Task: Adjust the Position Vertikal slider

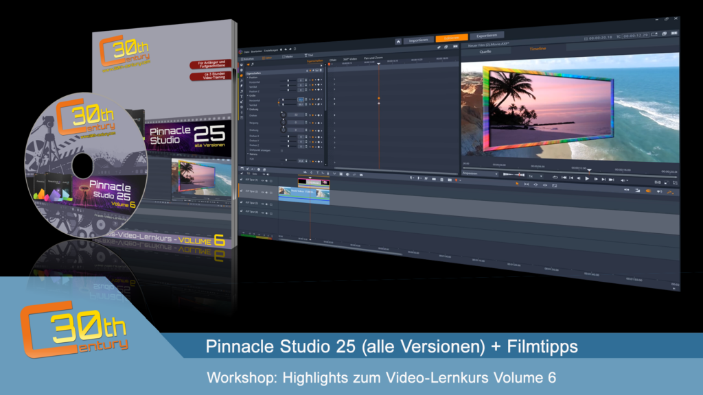Action: (288, 86)
